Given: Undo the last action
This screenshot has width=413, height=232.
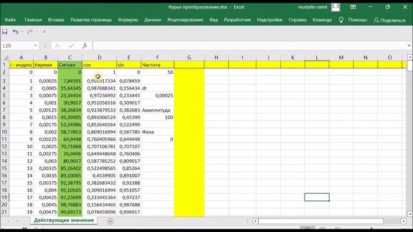Looking at the screenshot, I should click(15, 32).
